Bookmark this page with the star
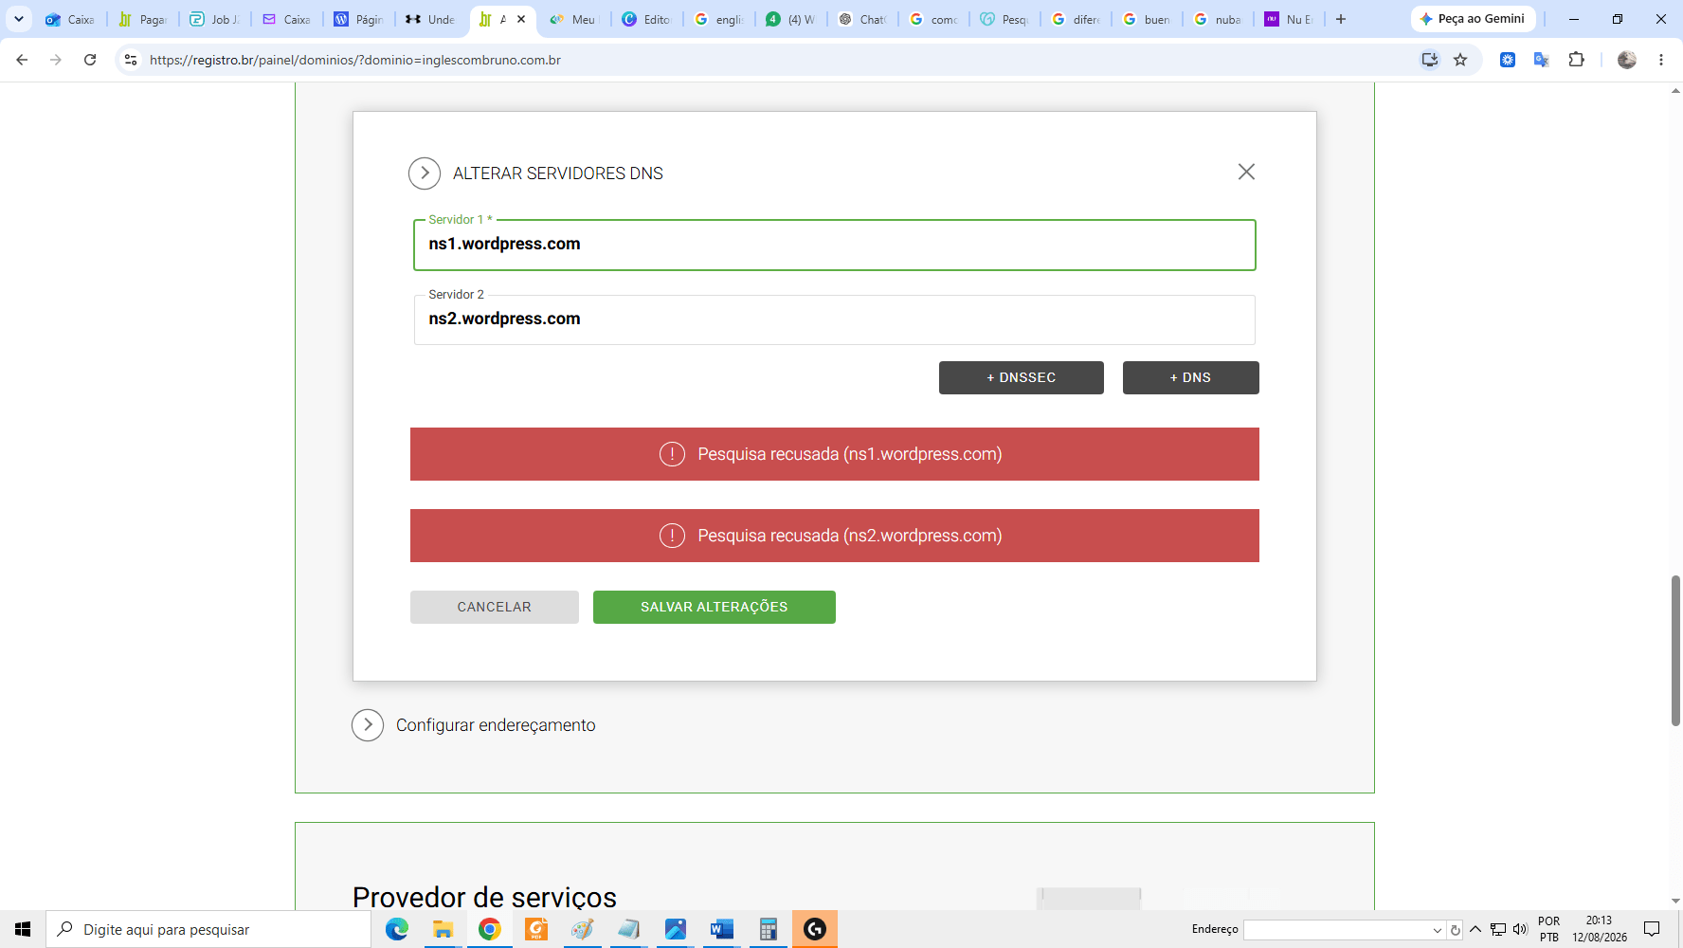The height and width of the screenshot is (948, 1683). 1460,60
